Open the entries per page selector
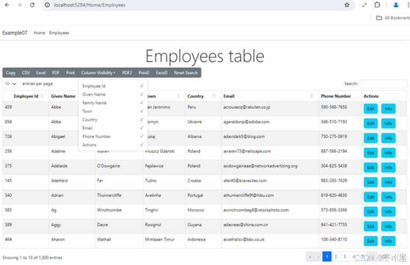410x265 pixels. (x=11, y=84)
